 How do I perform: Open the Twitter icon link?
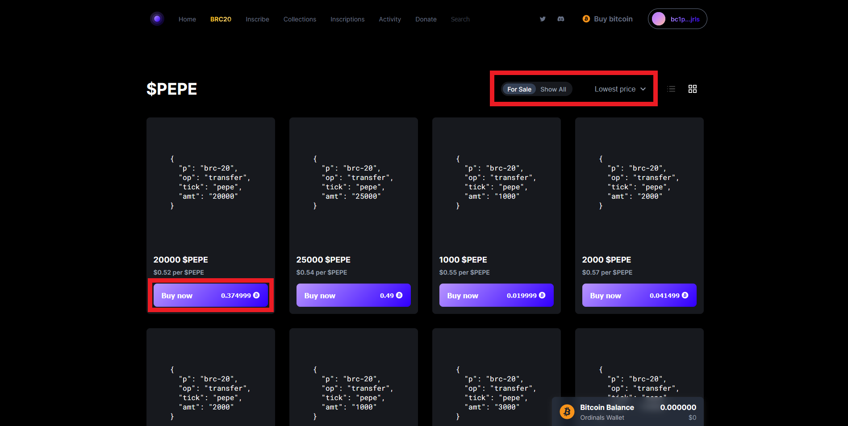[543, 19]
